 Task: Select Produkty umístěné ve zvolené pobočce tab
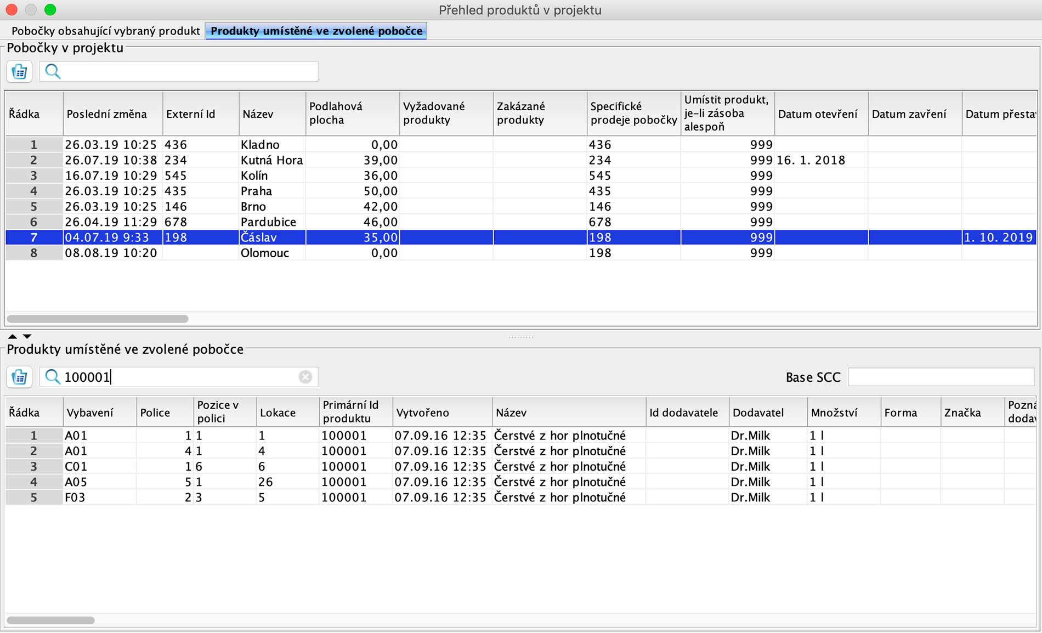pyautogui.click(x=316, y=31)
